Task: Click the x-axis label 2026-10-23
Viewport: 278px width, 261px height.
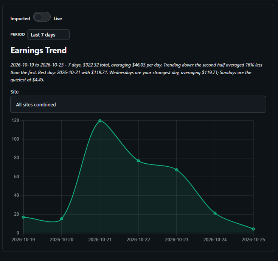Action: tap(177, 240)
